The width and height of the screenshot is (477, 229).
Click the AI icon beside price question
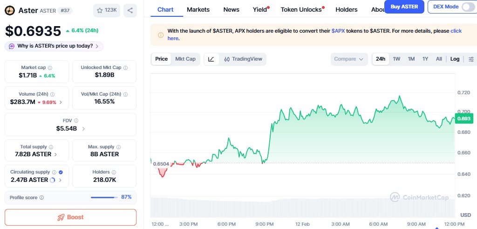coord(12,46)
